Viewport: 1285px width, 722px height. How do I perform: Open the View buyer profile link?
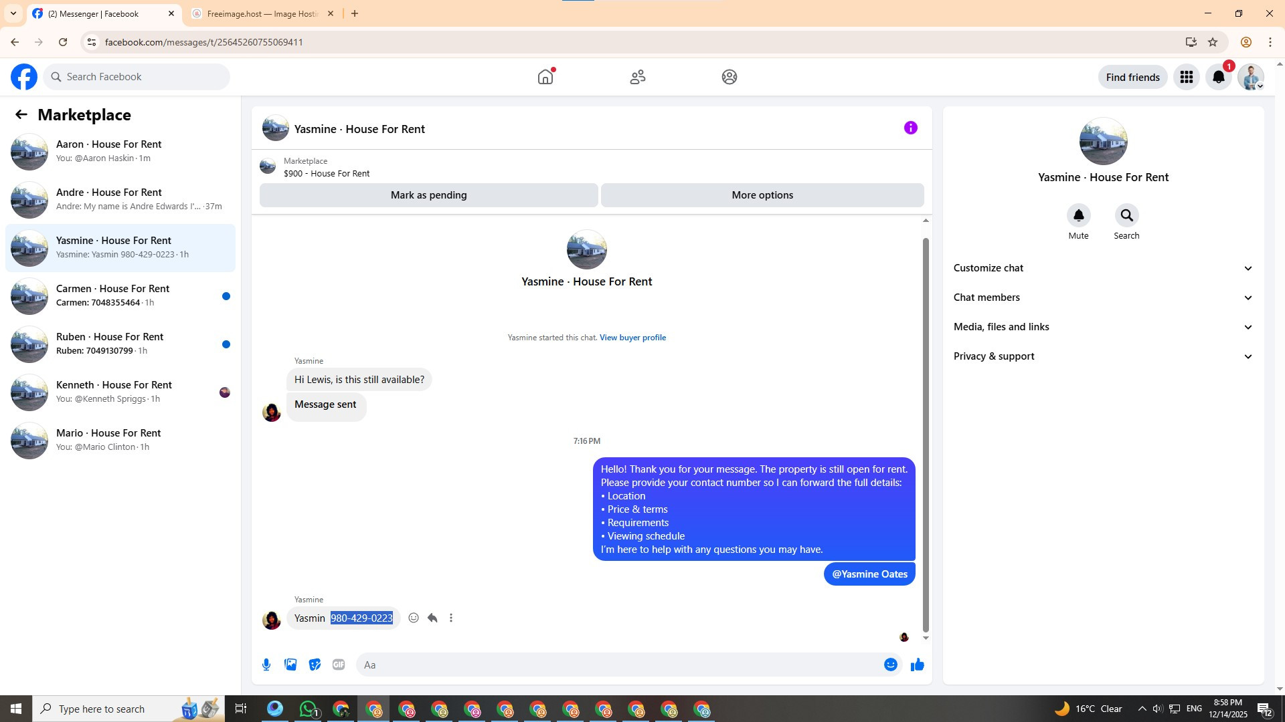pos(632,338)
